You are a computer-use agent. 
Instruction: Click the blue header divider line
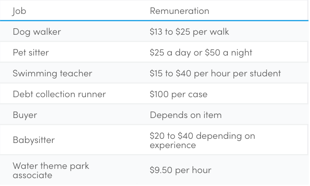tap(154, 20)
